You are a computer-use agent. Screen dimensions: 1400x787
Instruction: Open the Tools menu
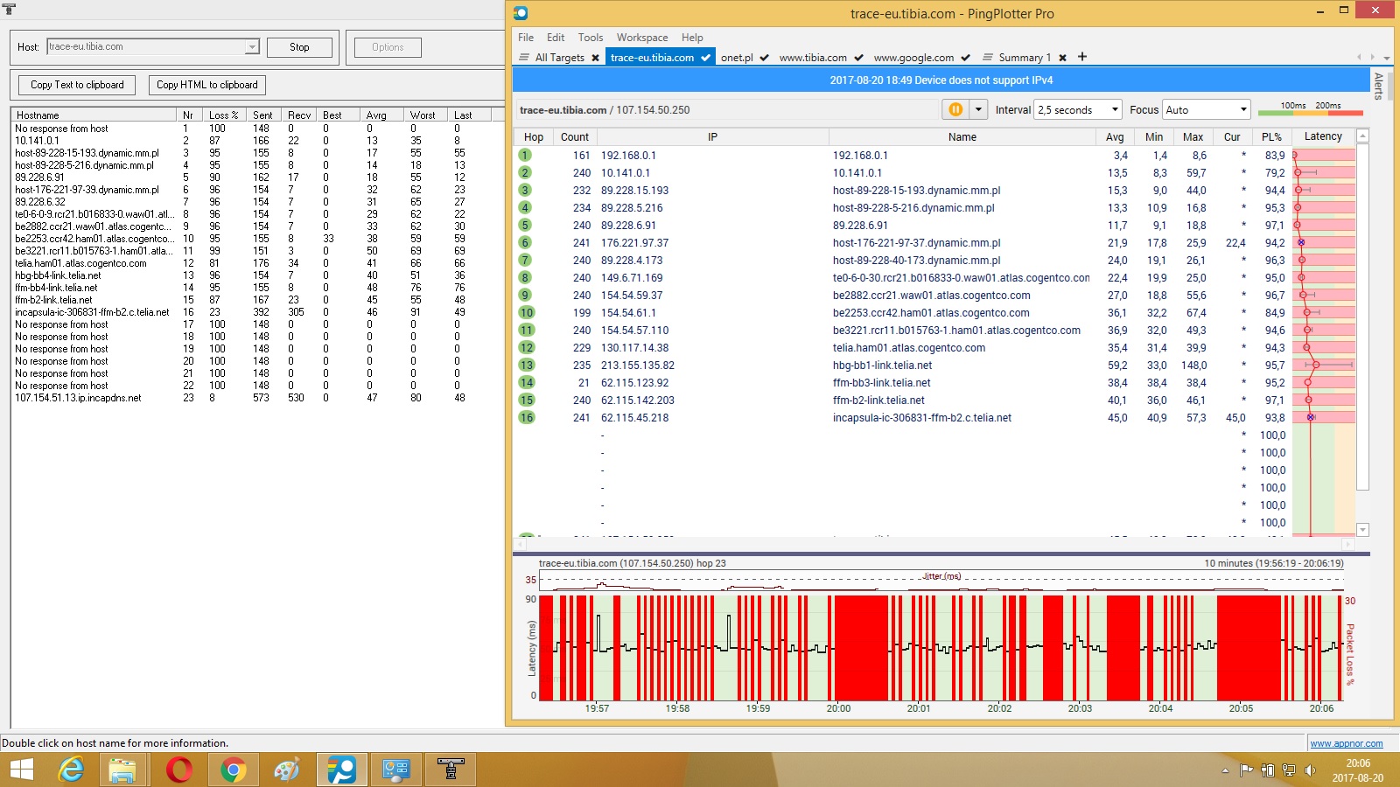click(x=591, y=38)
